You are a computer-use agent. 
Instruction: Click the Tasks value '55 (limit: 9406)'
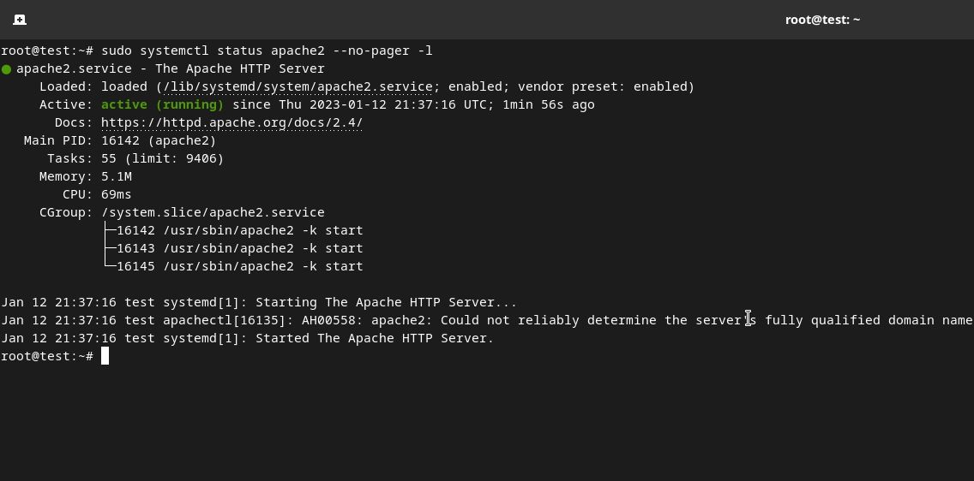coord(162,158)
